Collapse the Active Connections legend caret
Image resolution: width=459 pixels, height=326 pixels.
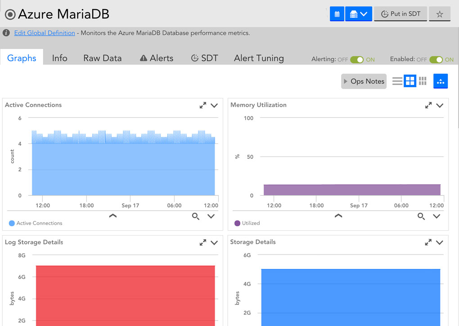pyautogui.click(x=112, y=216)
